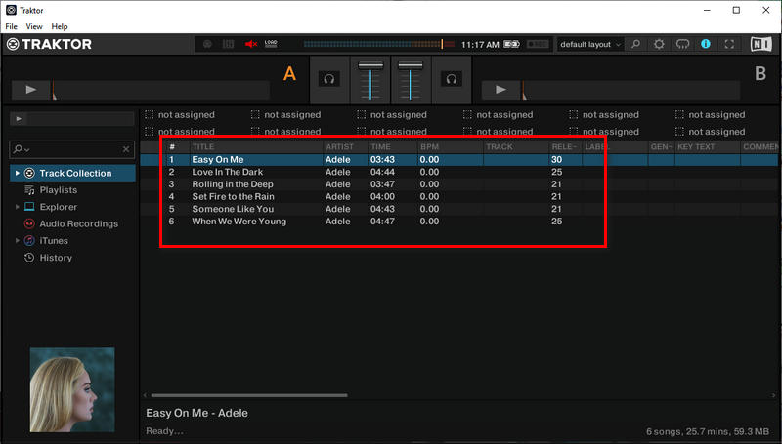The height and width of the screenshot is (444, 782).
Task: Open the Help menu
Action: [60, 27]
